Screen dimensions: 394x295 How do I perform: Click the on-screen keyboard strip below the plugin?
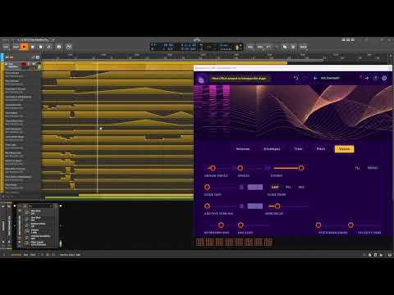point(235,242)
